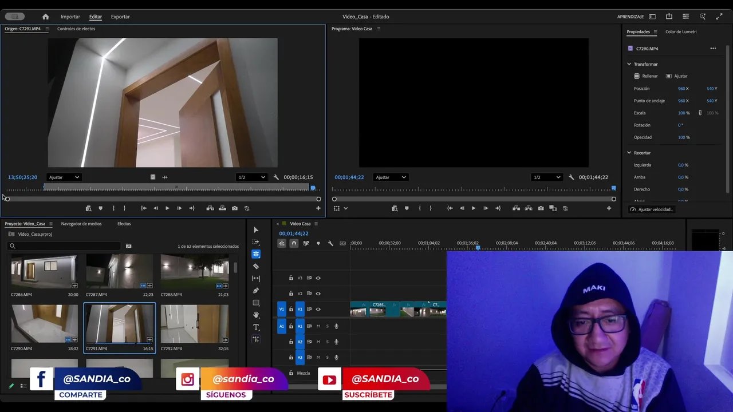Select the Selection arrow tool

pyautogui.click(x=256, y=230)
